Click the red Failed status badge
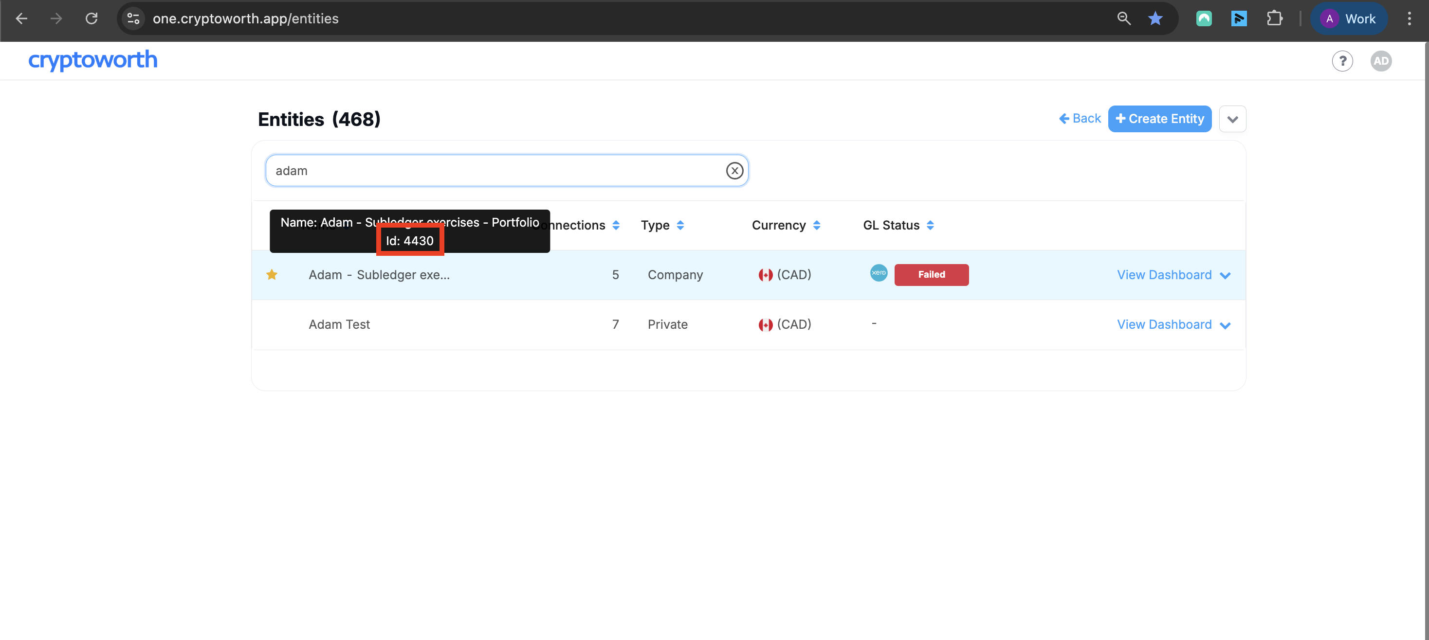 [x=931, y=275]
